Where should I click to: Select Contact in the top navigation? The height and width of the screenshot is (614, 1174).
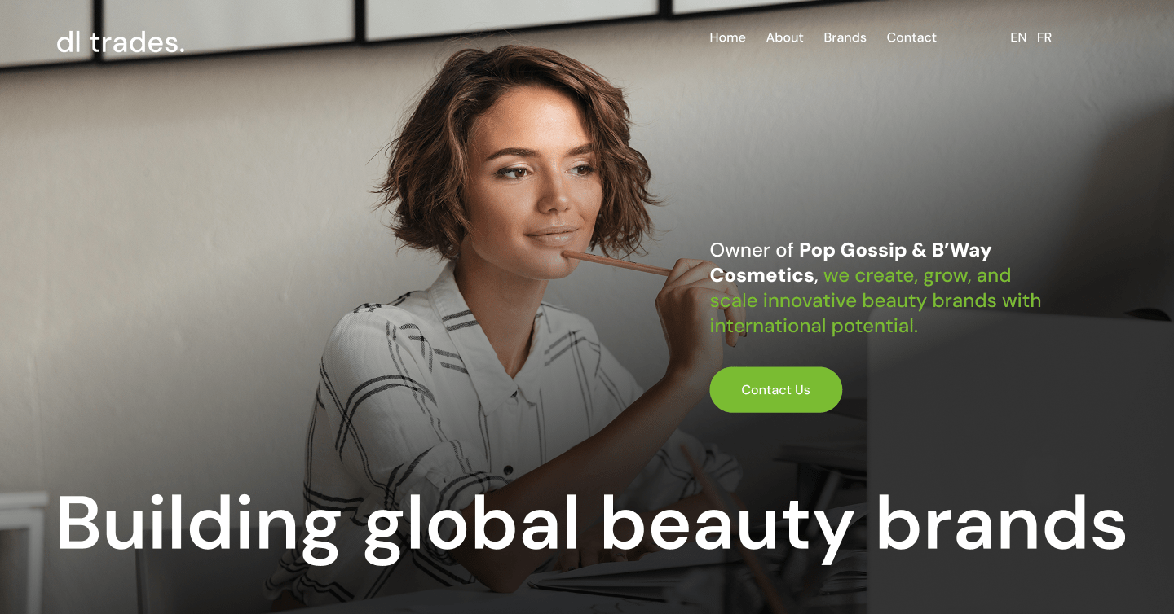tap(911, 37)
